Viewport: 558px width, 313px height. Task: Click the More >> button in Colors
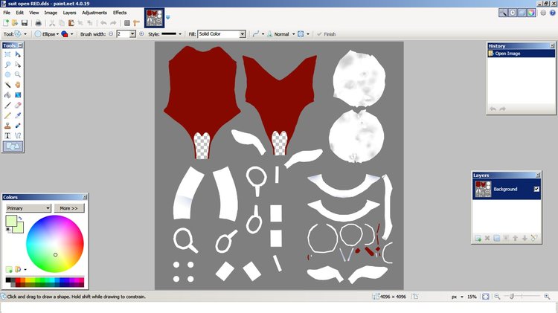[68, 208]
